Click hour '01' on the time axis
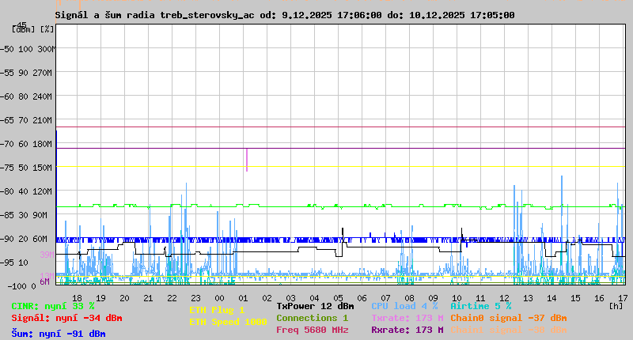633x340 pixels. pyautogui.click(x=243, y=298)
